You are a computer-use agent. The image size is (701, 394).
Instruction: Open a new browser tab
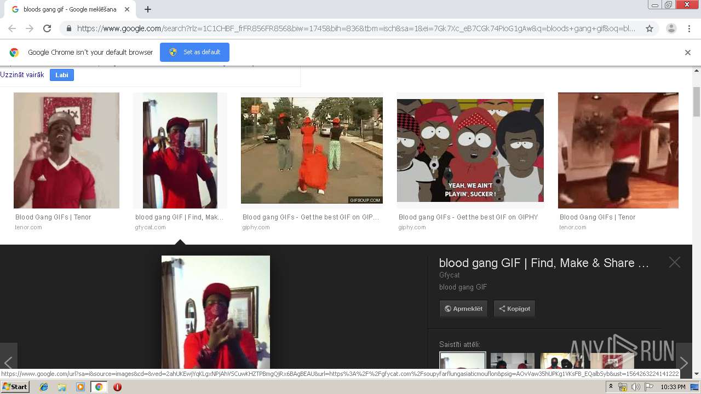[x=148, y=9]
